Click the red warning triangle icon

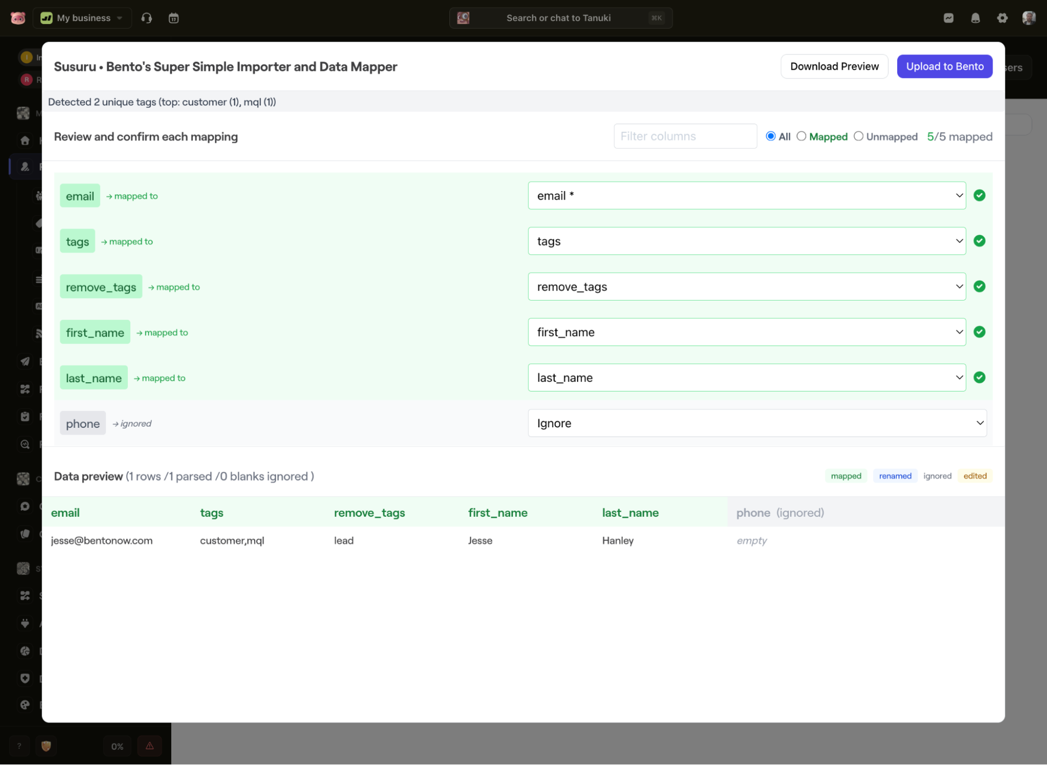click(x=150, y=746)
